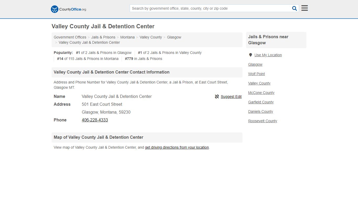Viewport: 358px width, 201px height.
Task: Click the '501 East Court Street' address
Action: tap(102, 104)
